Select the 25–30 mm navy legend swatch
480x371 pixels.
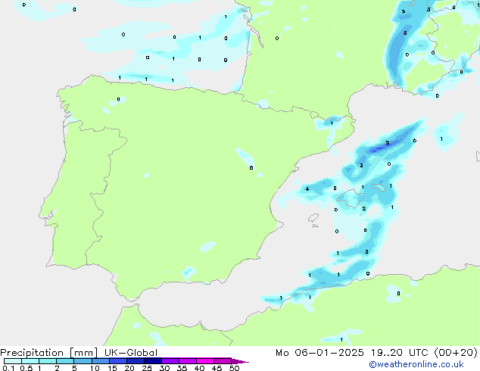153,361
